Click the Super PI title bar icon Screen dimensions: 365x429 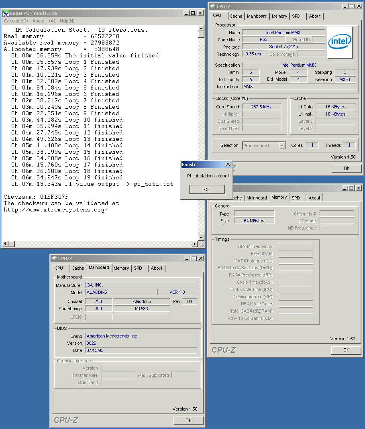click(x=6, y=13)
